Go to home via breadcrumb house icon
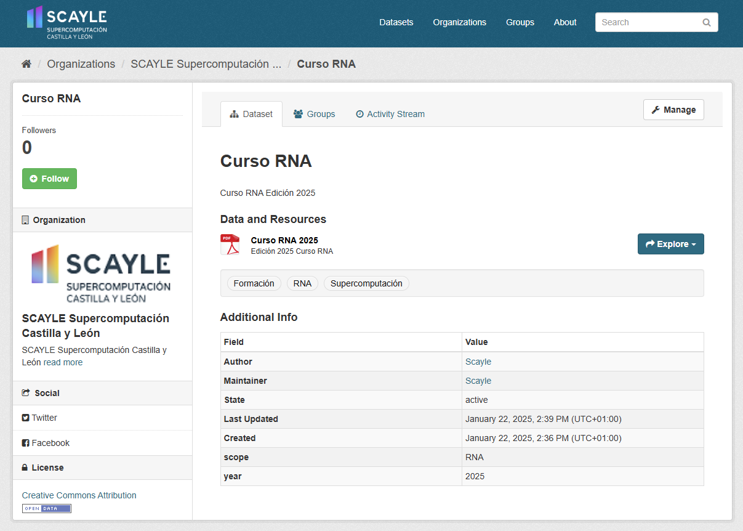This screenshot has height=531, width=743. pos(26,64)
